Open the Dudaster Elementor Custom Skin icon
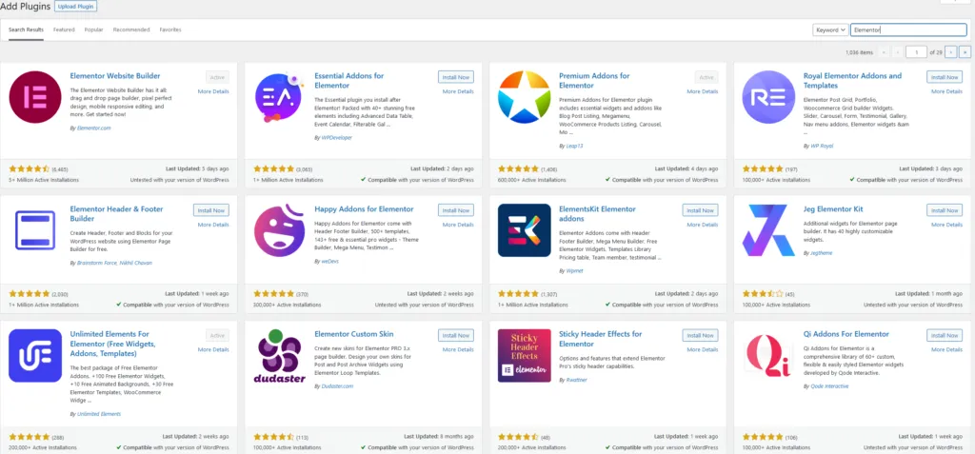The height and width of the screenshot is (454, 975). tap(279, 356)
